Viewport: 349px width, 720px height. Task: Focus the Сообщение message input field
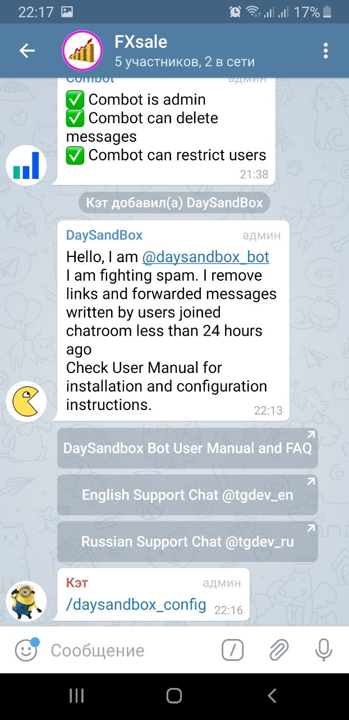(132, 651)
